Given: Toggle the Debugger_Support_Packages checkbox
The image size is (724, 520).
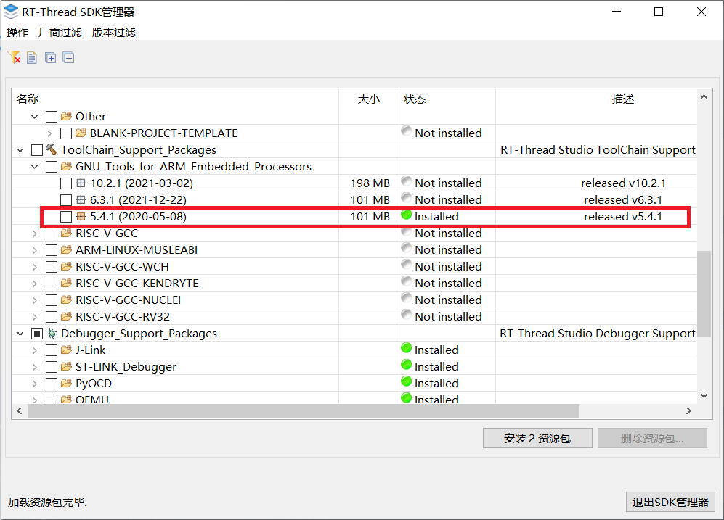Looking at the screenshot, I should (x=37, y=334).
